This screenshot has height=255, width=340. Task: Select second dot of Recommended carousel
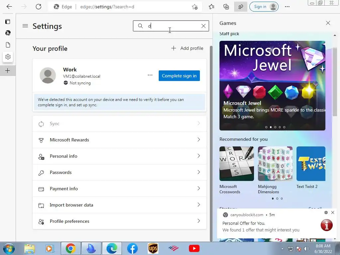pos(277,199)
